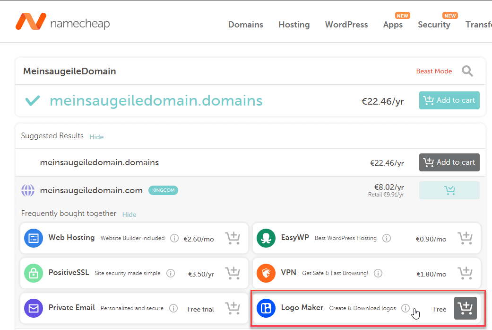This screenshot has width=492, height=330.
Task: Click the Logo Maker product icon
Action: (266, 308)
